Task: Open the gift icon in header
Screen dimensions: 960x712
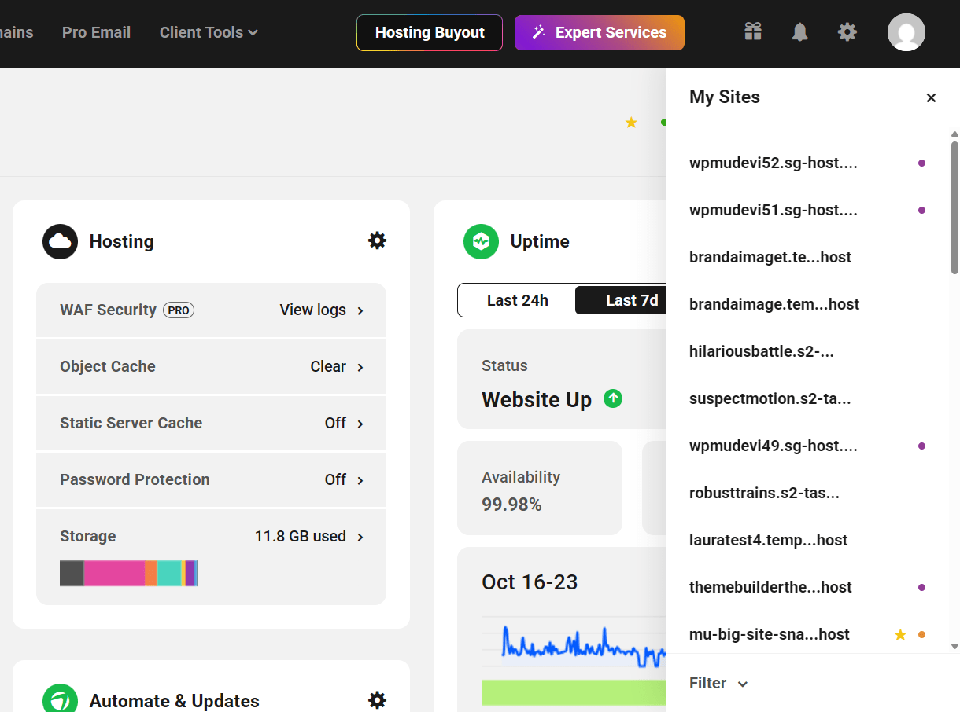Action: [x=753, y=31]
